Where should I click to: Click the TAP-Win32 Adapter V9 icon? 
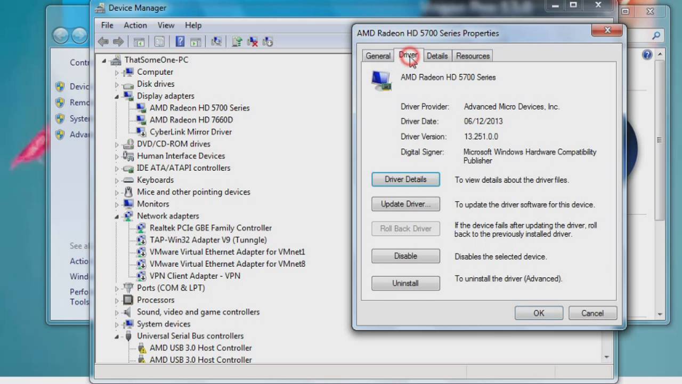[141, 240]
